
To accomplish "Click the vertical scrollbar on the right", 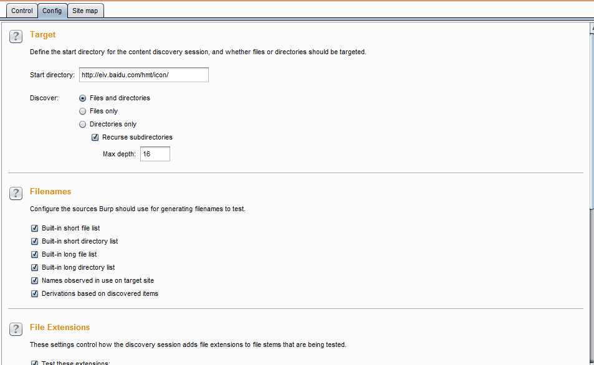I will tap(592, 194).
